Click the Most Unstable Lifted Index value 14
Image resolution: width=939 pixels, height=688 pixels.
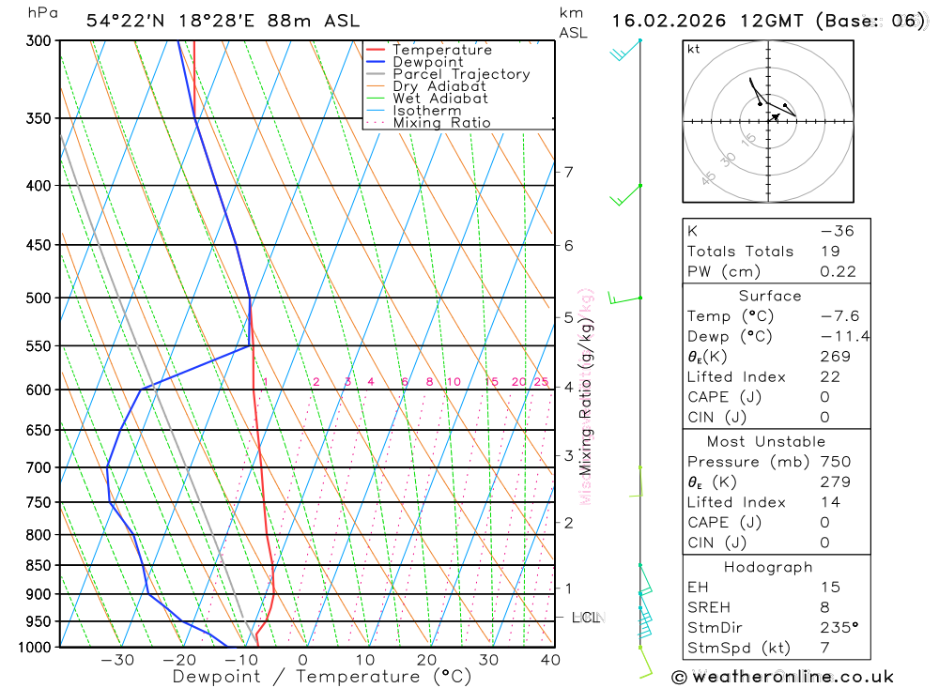click(x=830, y=502)
